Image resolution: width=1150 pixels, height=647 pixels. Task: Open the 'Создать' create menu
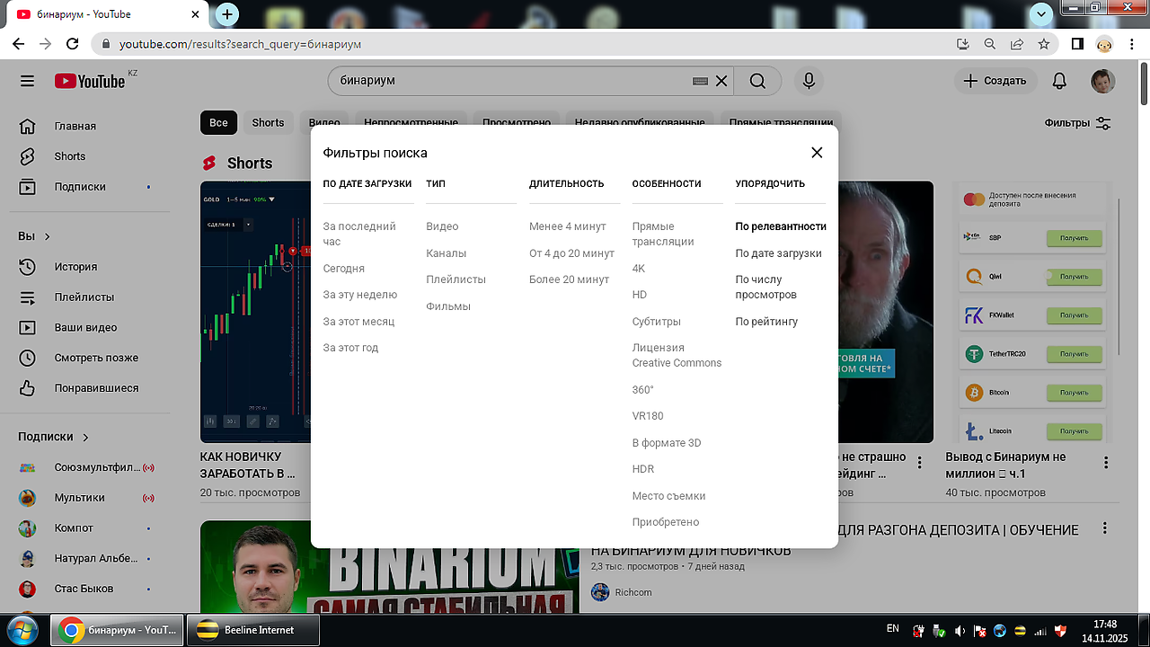995,81
